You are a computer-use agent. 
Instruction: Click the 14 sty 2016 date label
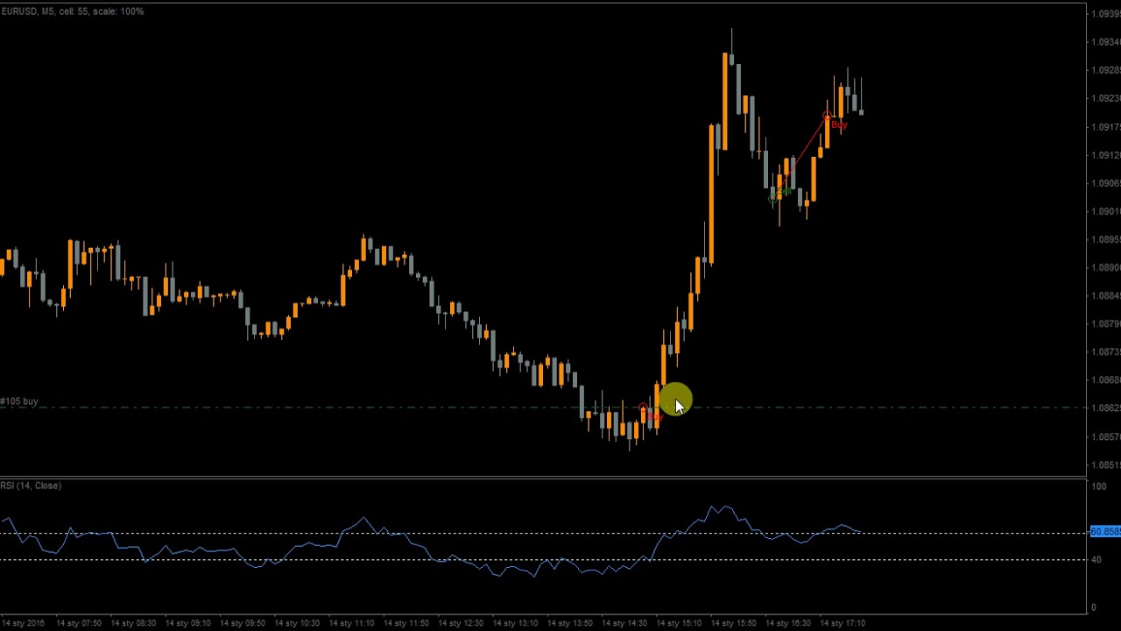24,623
